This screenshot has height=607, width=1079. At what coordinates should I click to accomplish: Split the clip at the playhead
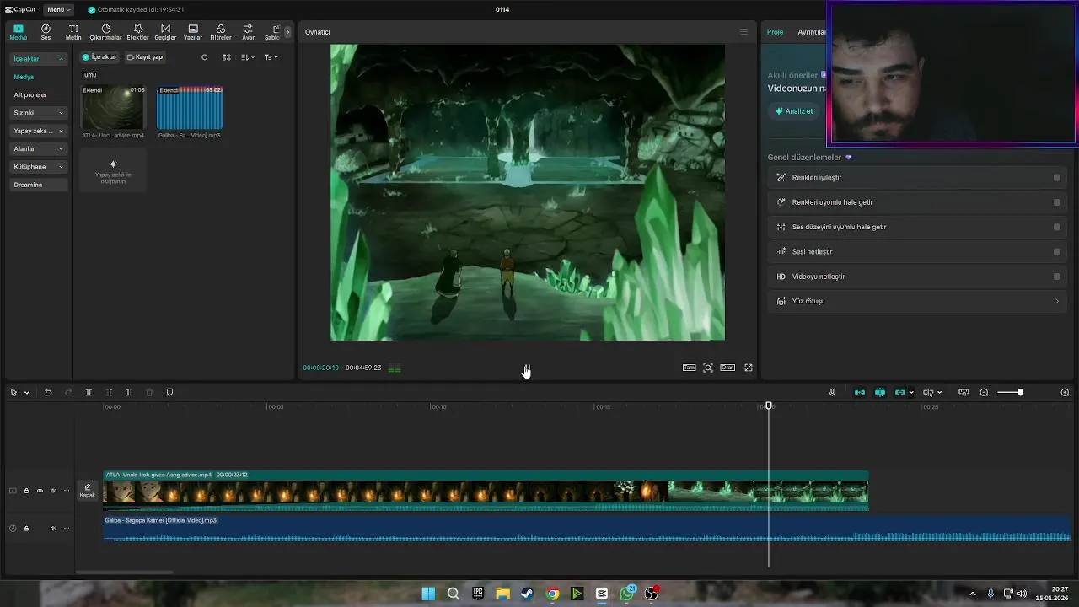(x=89, y=393)
